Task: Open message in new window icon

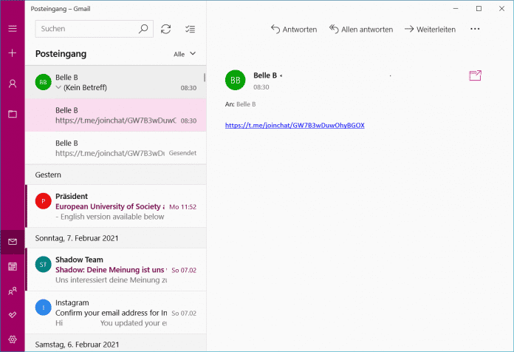Action: pyautogui.click(x=475, y=76)
